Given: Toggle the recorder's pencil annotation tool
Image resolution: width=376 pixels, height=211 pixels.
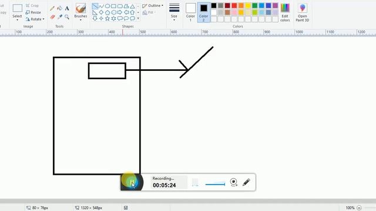Looking at the screenshot, I should (x=246, y=182).
